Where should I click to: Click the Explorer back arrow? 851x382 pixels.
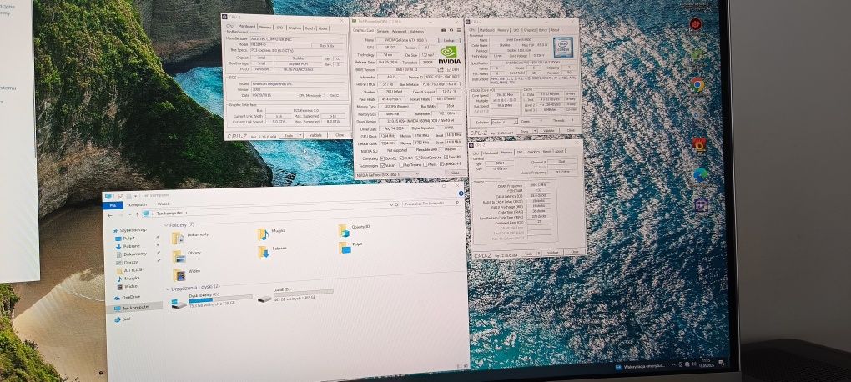click(x=109, y=215)
